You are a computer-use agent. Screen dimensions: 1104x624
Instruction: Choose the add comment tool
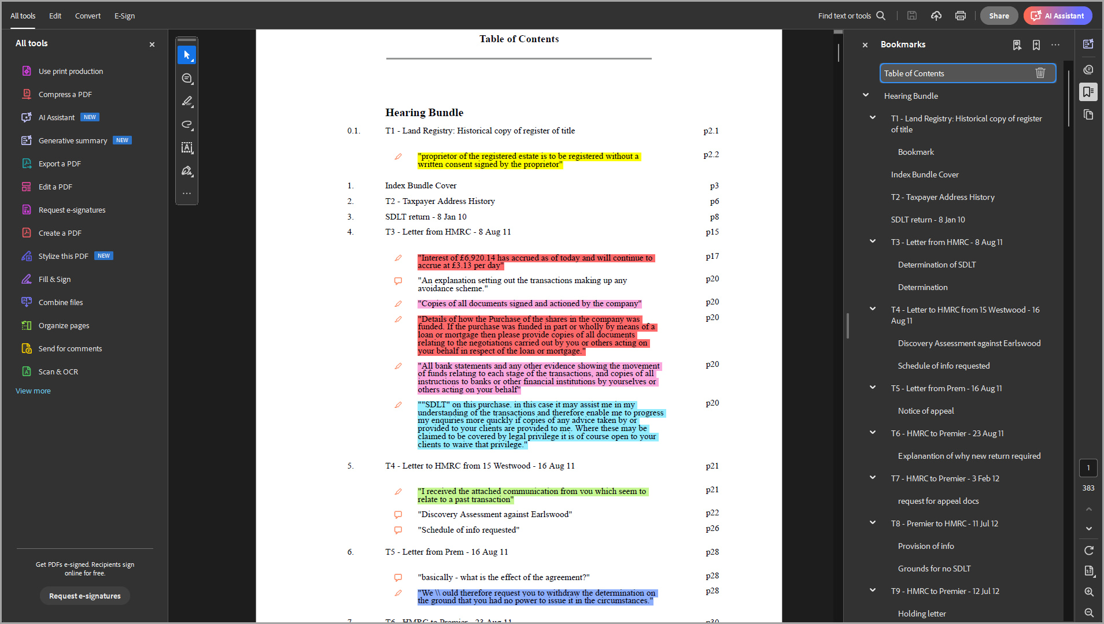click(x=187, y=79)
